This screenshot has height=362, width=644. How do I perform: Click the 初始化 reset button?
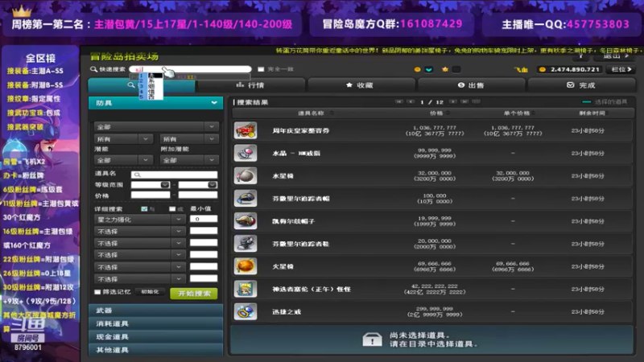tap(150, 292)
